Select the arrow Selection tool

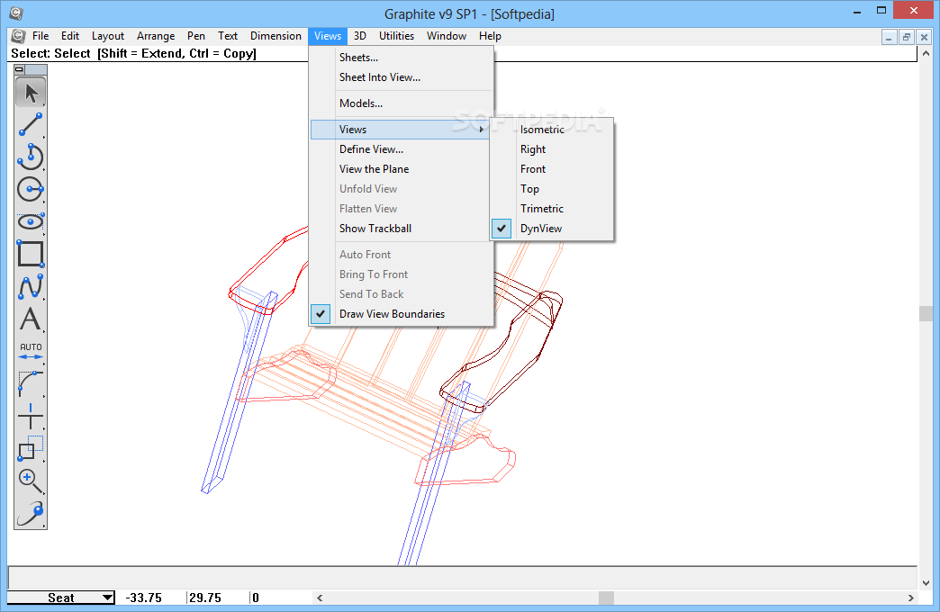(31, 93)
